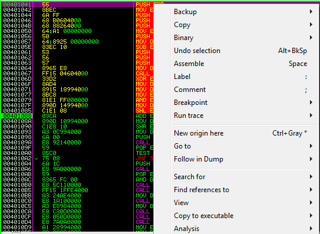Click hex bytes 68 B0604000
This screenshot has height=234, width=320.
61,21
